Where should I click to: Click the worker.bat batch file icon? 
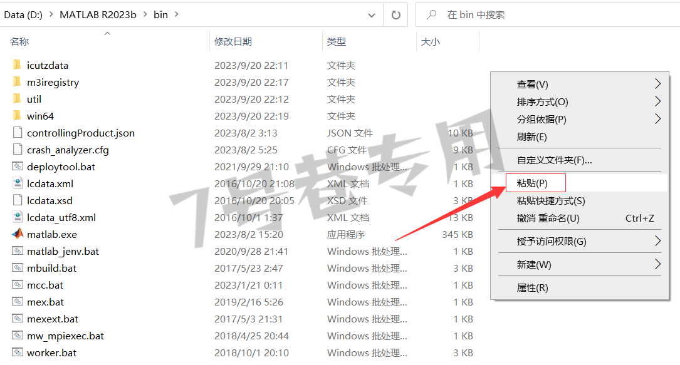pos(18,352)
